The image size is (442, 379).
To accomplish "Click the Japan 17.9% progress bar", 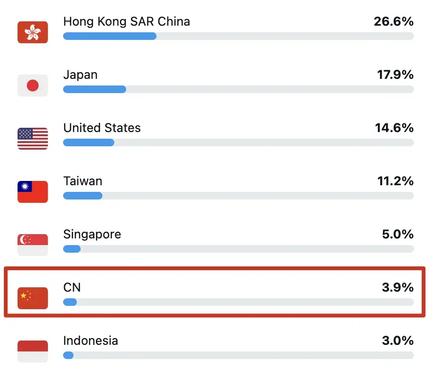I will (x=239, y=89).
